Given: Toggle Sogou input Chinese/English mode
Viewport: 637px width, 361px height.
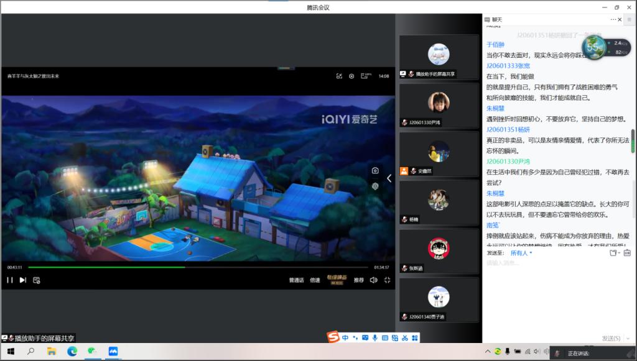Looking at the screenshot, I should (345, 338).
